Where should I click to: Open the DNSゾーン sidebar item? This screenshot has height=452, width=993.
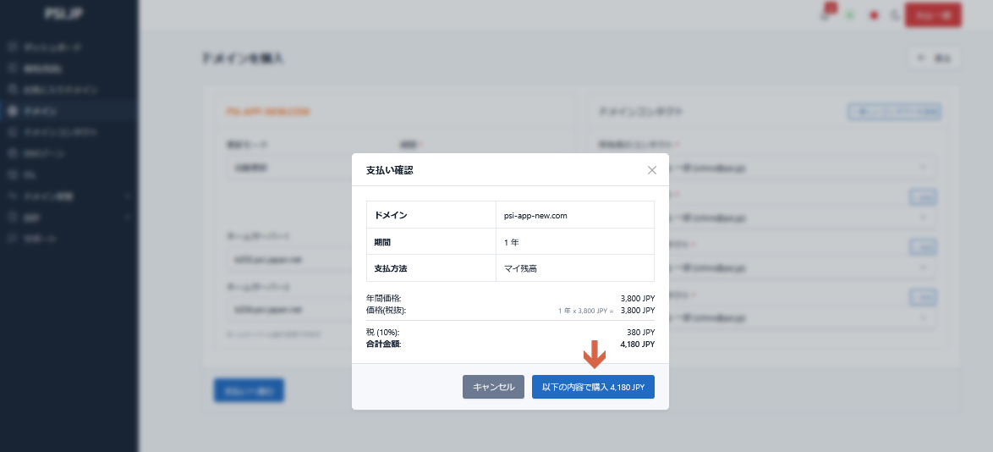point(44,154)
